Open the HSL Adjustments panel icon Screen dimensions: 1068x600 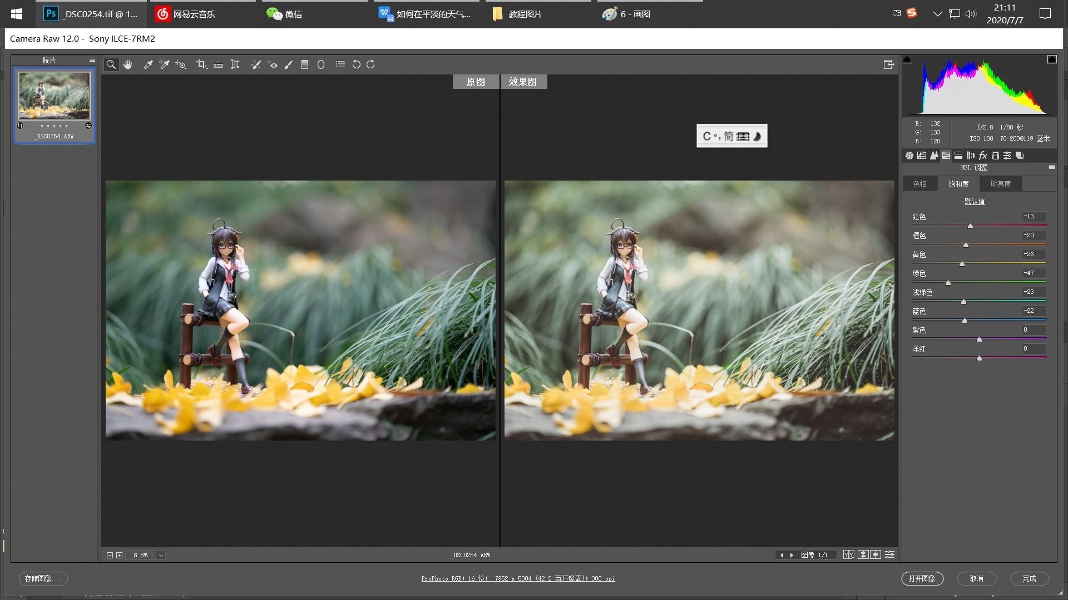click(x=946, y=156)
